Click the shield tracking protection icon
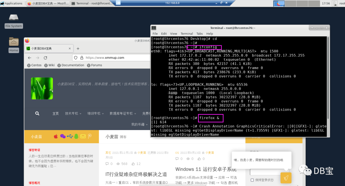 click(76, 58)
